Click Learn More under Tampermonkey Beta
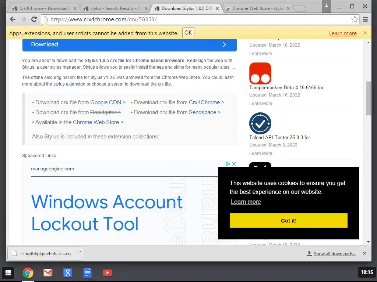 click(x=261, y=104)
